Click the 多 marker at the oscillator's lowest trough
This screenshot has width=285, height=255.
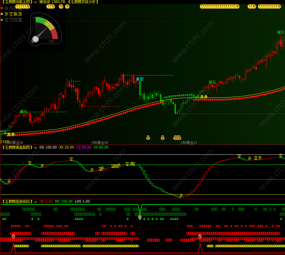click(181, 196)
